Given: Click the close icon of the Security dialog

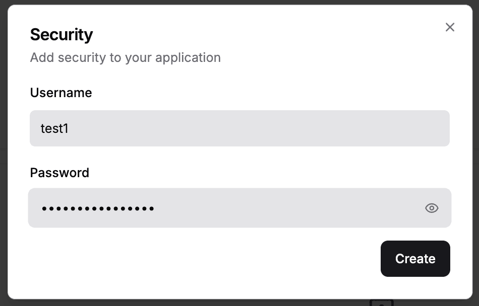Looking at the screenshot, I should [x=450, y=27].
